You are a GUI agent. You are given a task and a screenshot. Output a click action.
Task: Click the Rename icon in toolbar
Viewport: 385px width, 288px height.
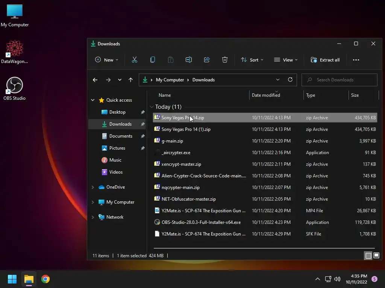[189, 60]
